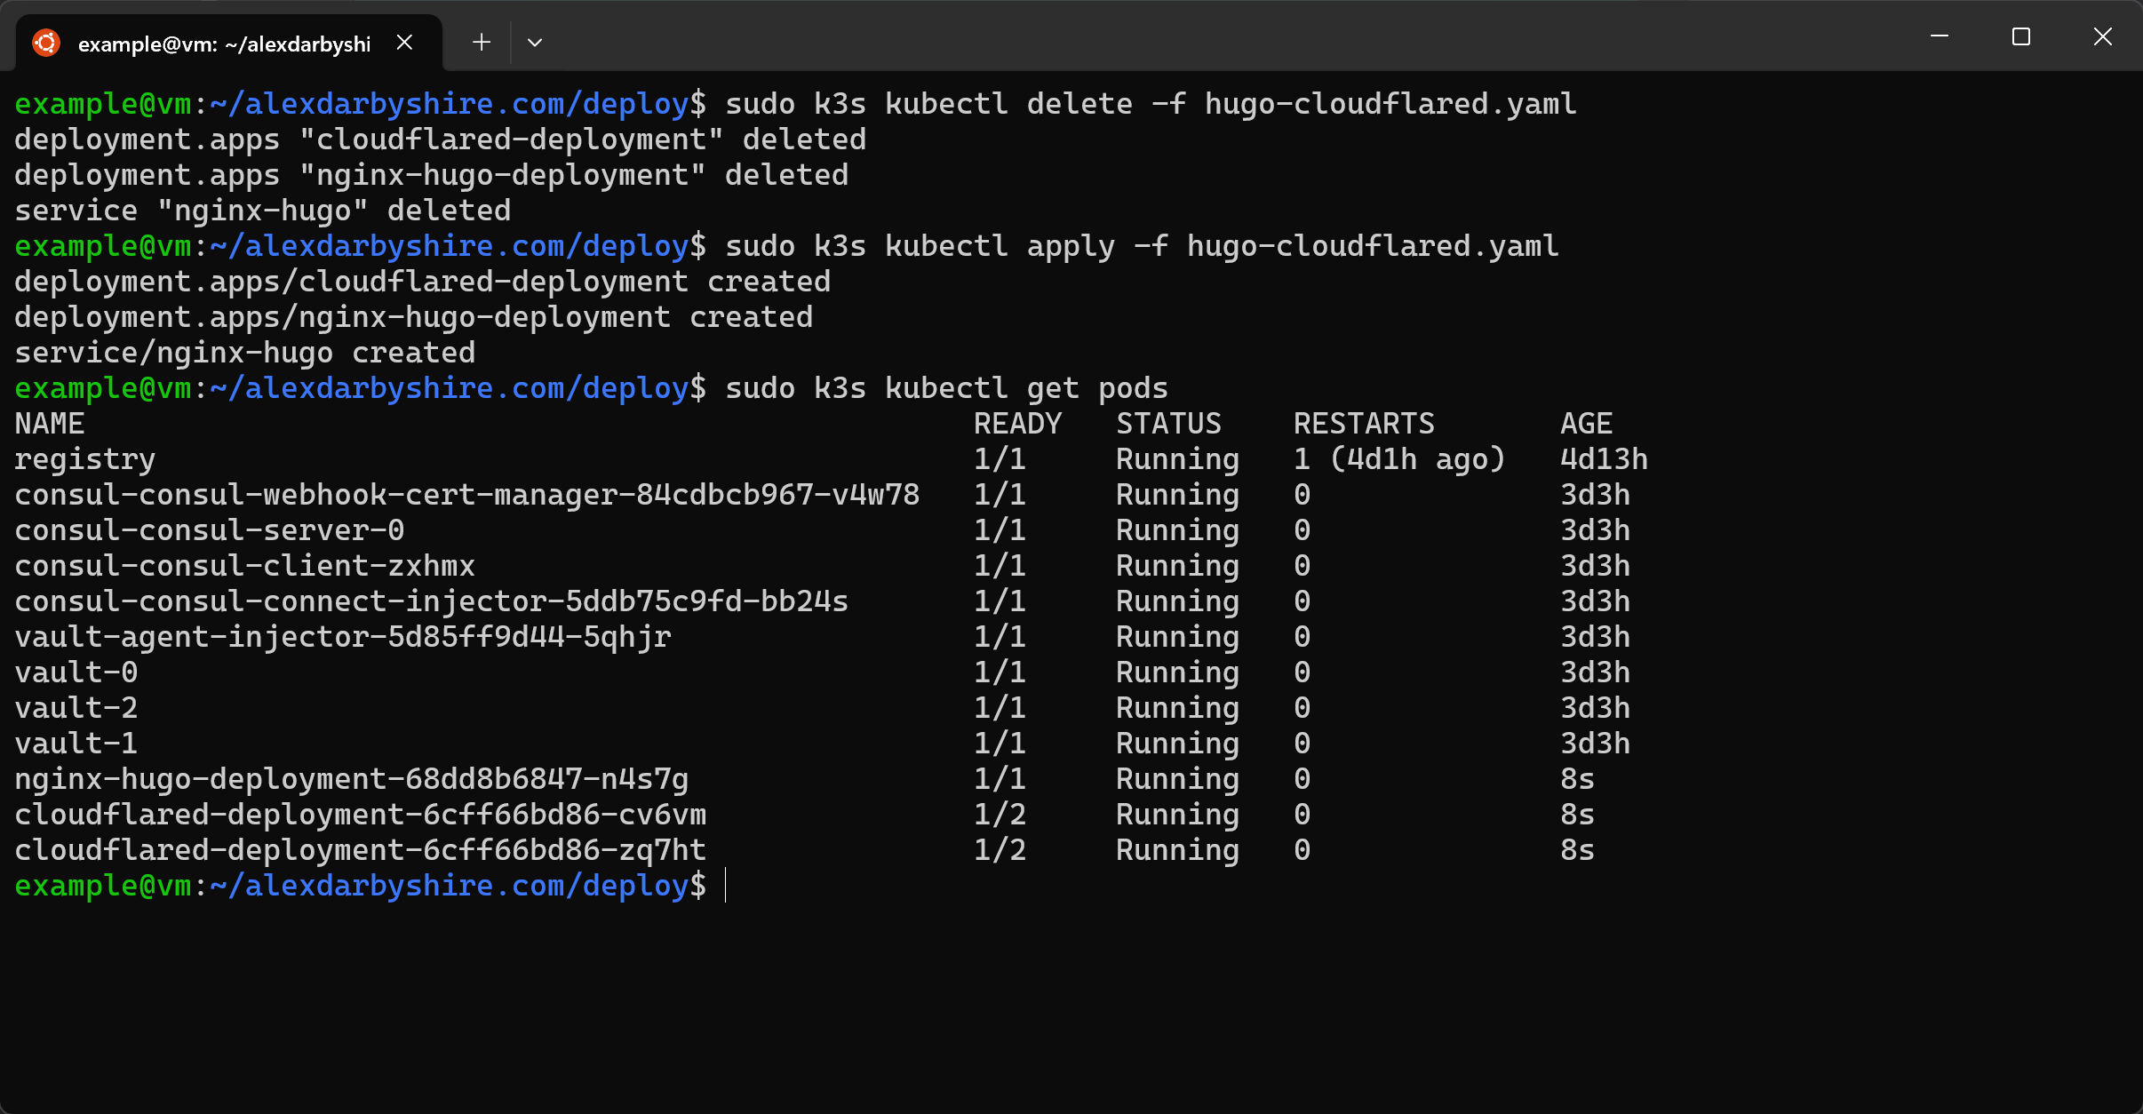Click the consul-consul-webhook-cert-manager pod name
2143x1114 pixels.
[x=467, y=495]
